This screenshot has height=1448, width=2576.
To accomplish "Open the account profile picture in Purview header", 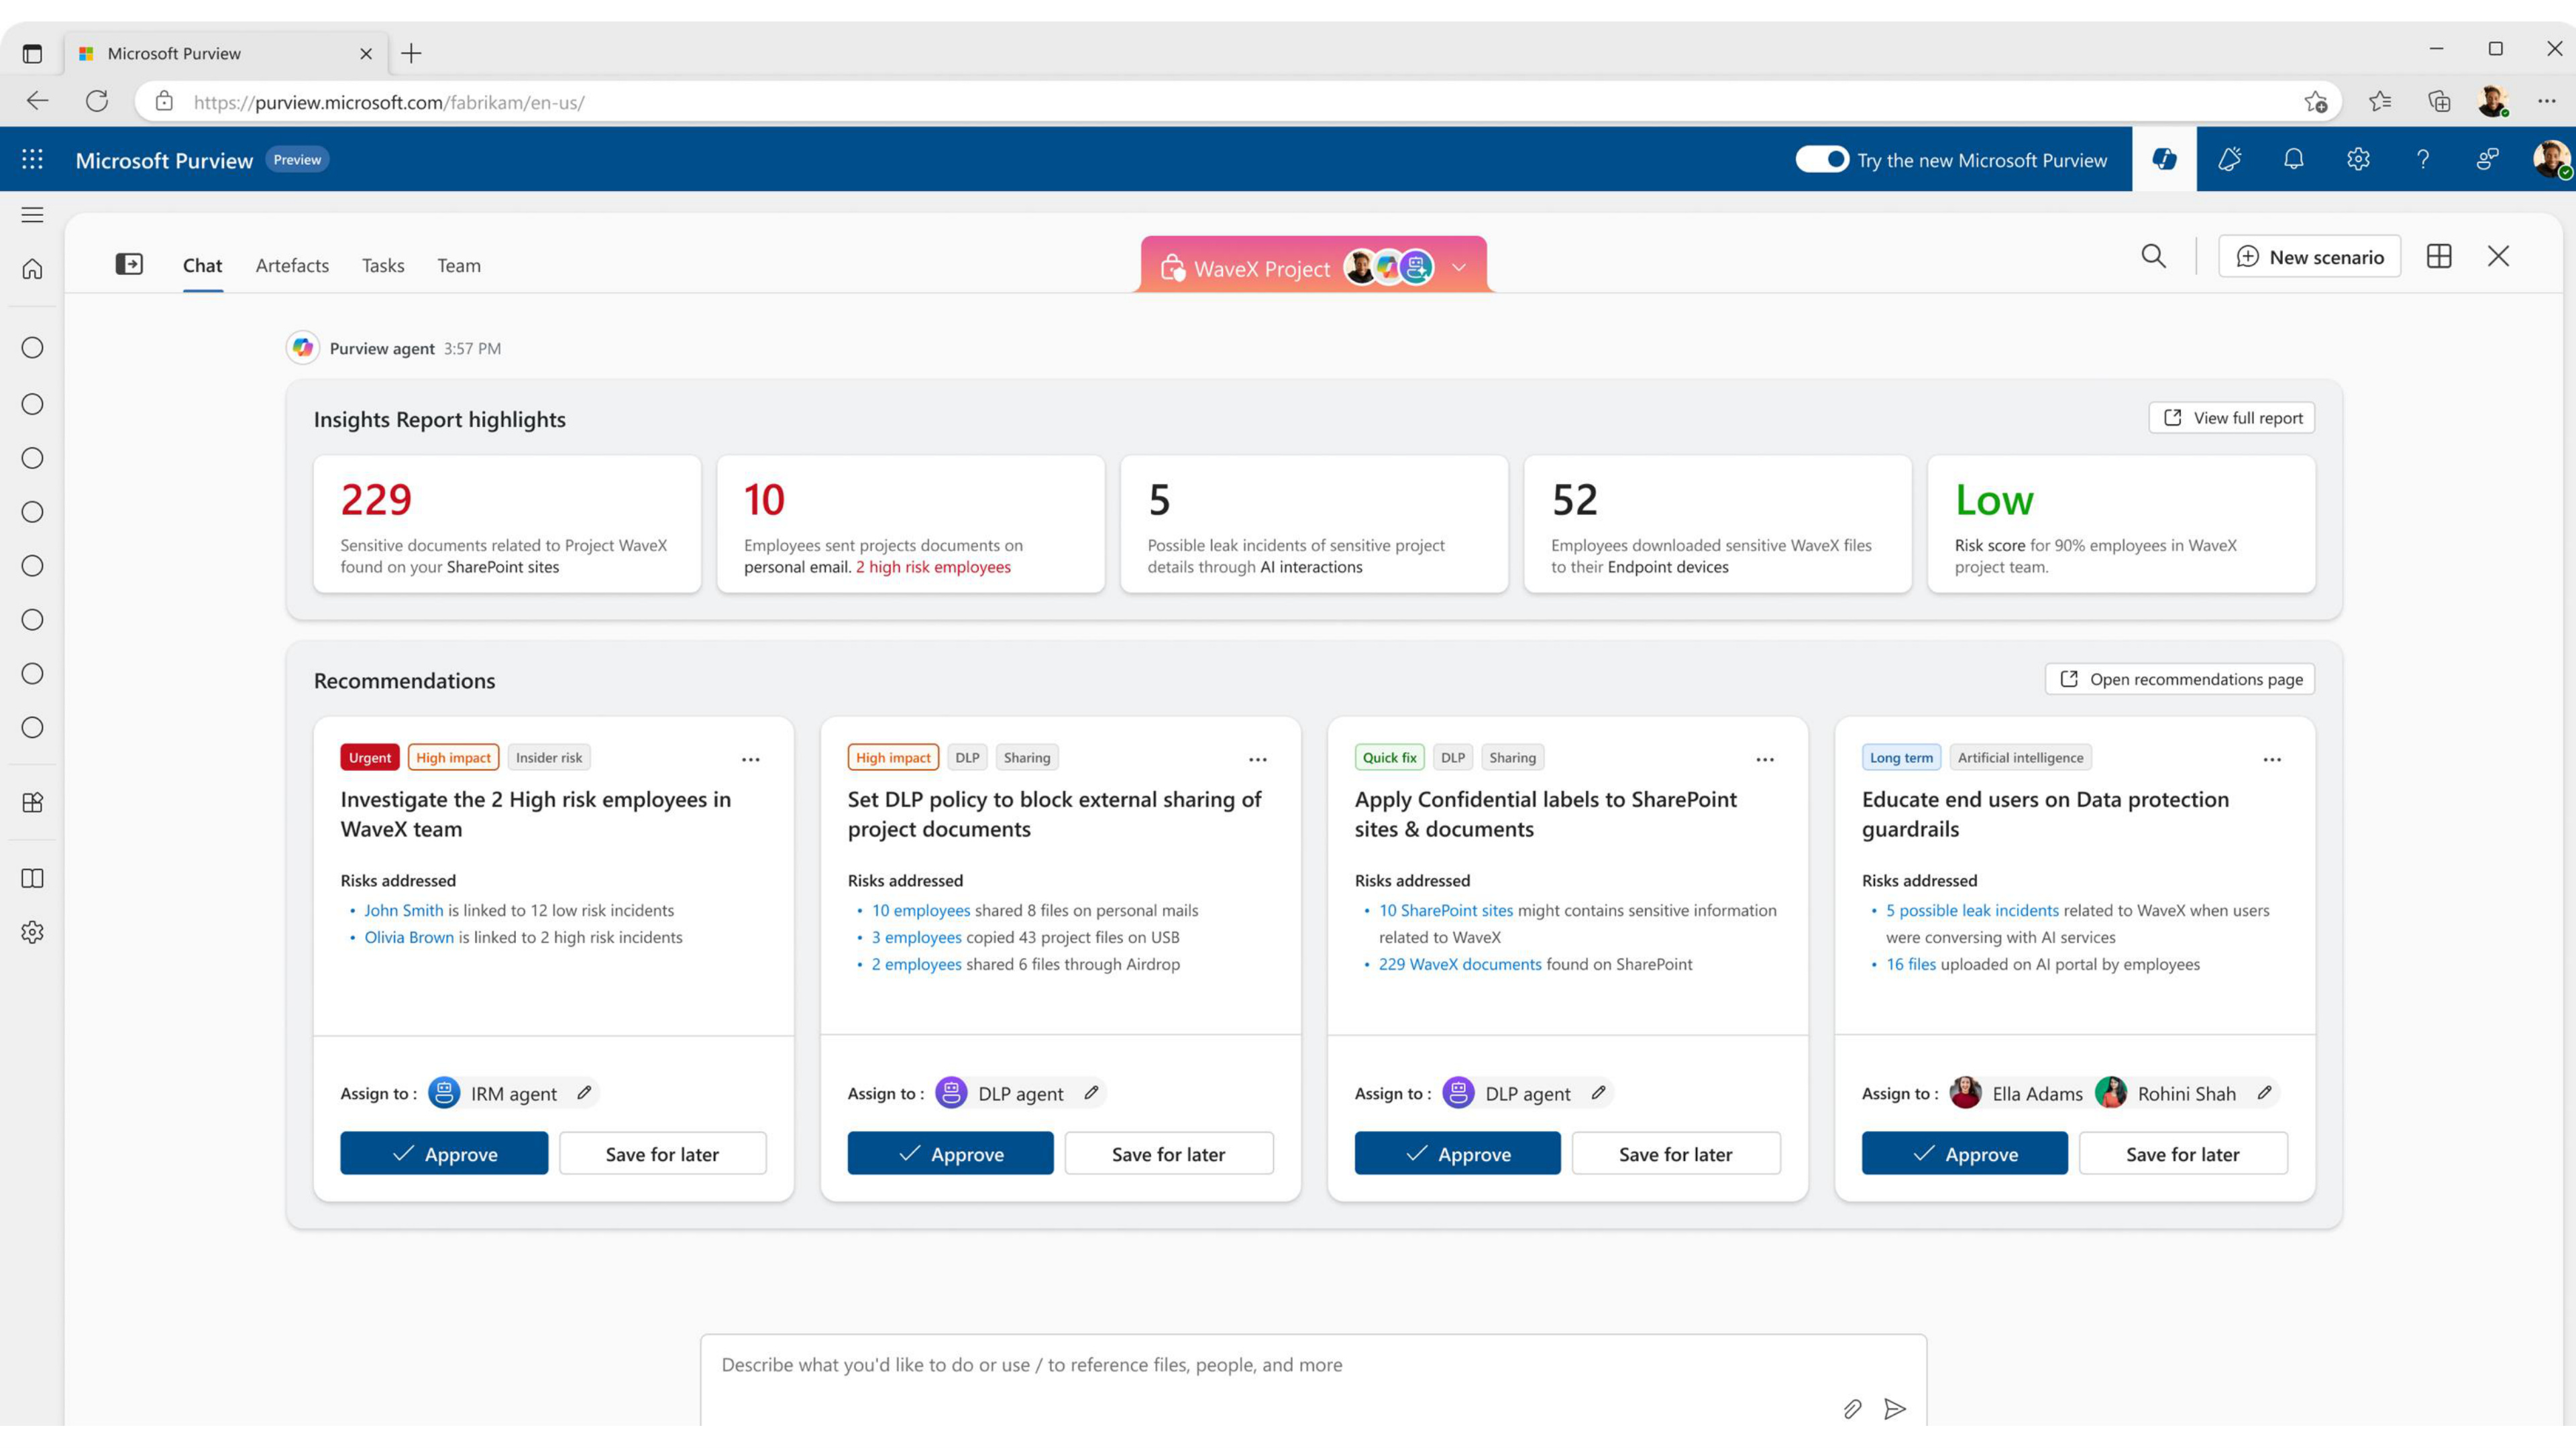I will [x=2551, y=159].
